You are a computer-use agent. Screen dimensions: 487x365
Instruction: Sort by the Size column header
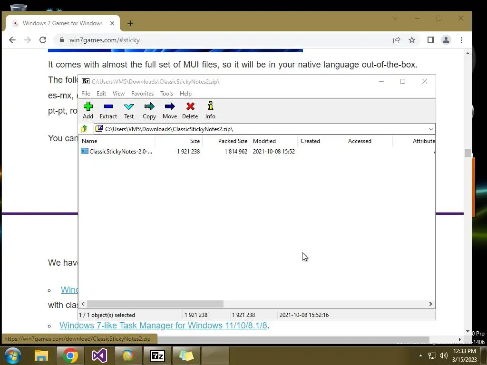click(x=179, y=141)
